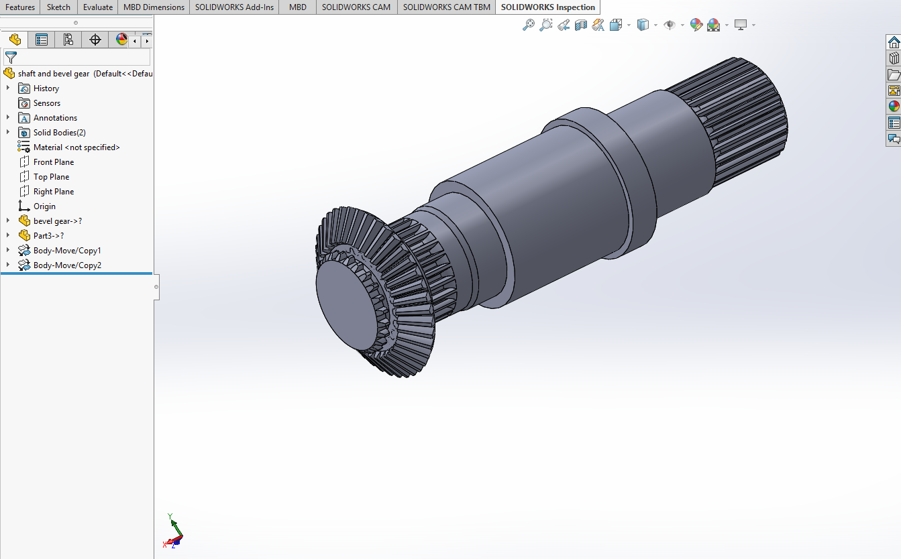Image resolution: width=901 pixels, height=559 pixels.
Task: Open the Dynamic Annotation Views icon
Action: click(598, 25)
